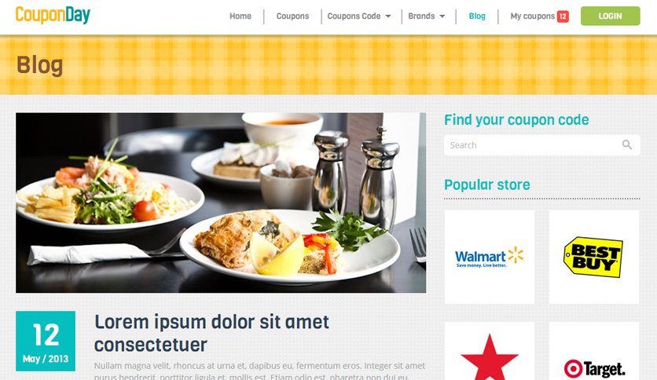Open the Target store logo
Image resolution: width=657 pixels, height=380 pixels.
click(x=593, y=368)
